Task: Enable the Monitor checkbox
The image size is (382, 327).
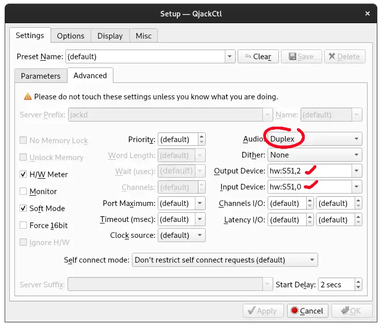Action: (x=23, y=191)
